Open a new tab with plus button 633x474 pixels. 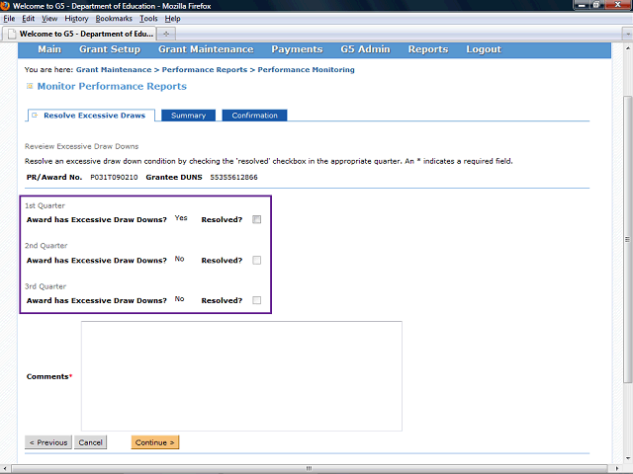tap(166, 34)
